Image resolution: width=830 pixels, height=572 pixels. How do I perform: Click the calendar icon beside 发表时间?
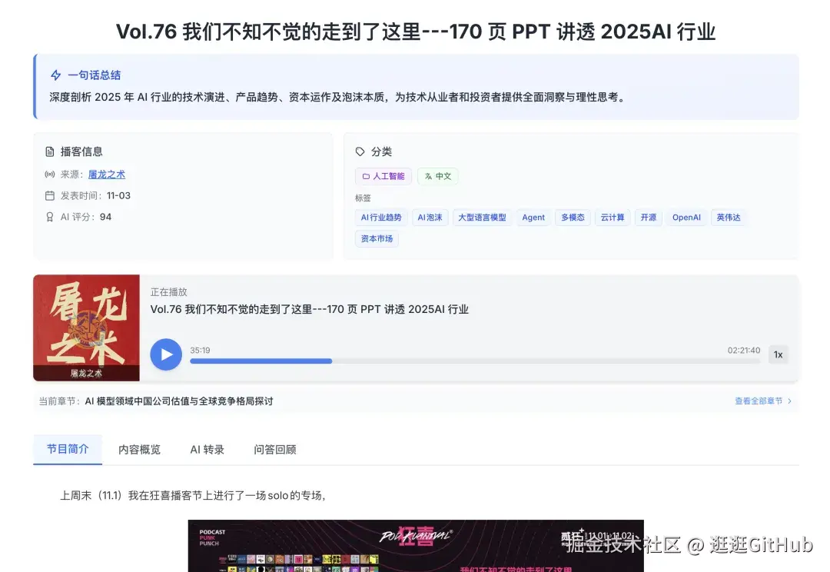coord(49,195)
